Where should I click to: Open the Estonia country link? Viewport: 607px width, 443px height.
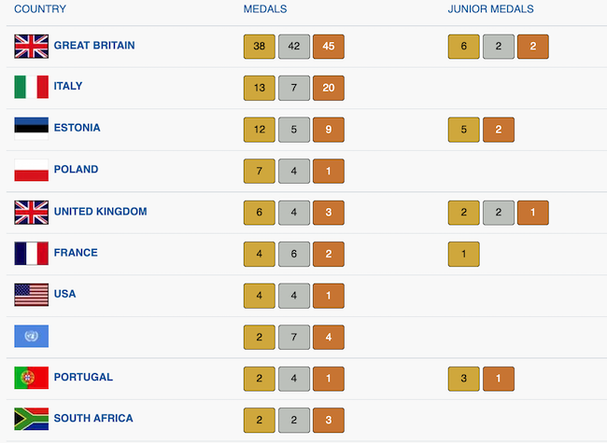77,128
